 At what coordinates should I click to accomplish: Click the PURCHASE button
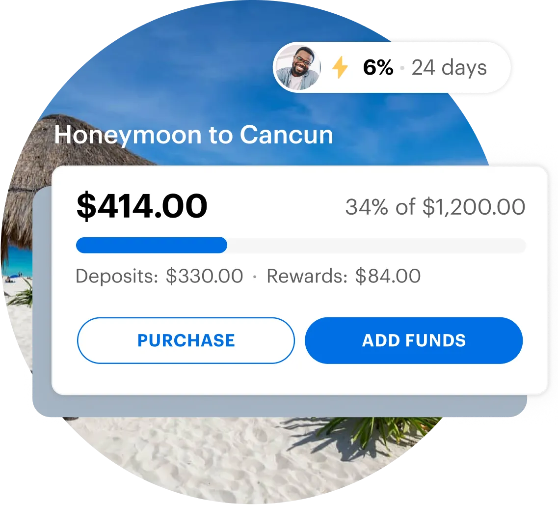tap(186, 340)
